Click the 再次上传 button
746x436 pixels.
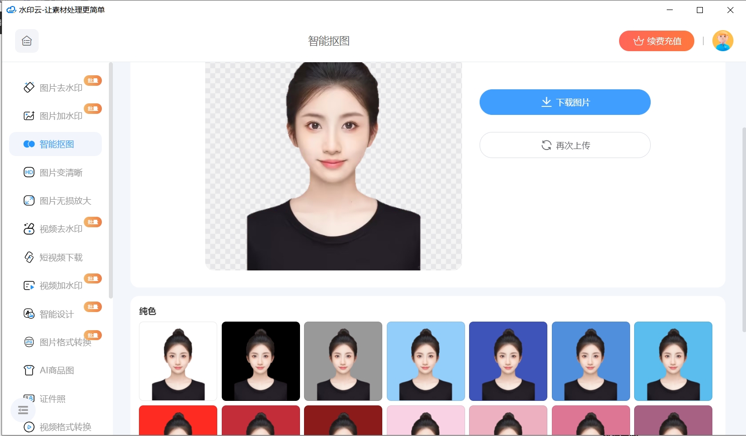pos(565,145)
